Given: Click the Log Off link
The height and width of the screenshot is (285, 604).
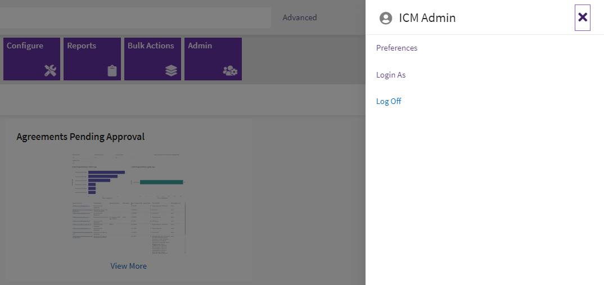Looking at the screenshot, I should 389,102.
